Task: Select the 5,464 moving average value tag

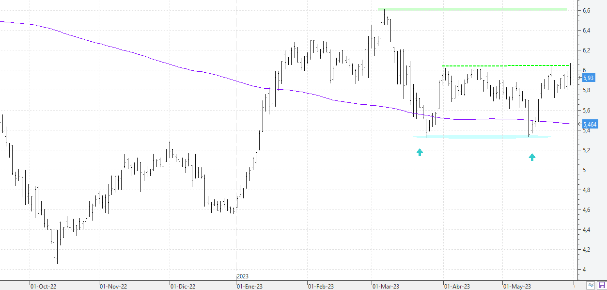Action: pos(590,124)
